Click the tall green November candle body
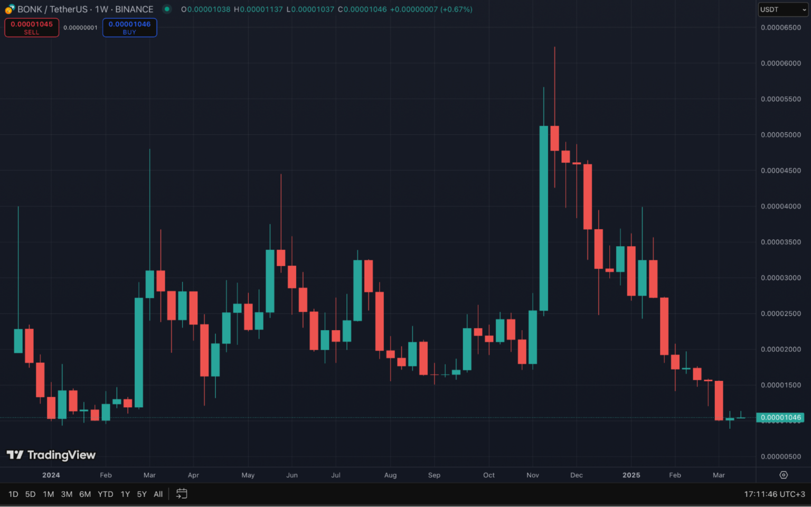Image resolution: width=811 pixels, height=507 pixels. (x=543, y=218)
